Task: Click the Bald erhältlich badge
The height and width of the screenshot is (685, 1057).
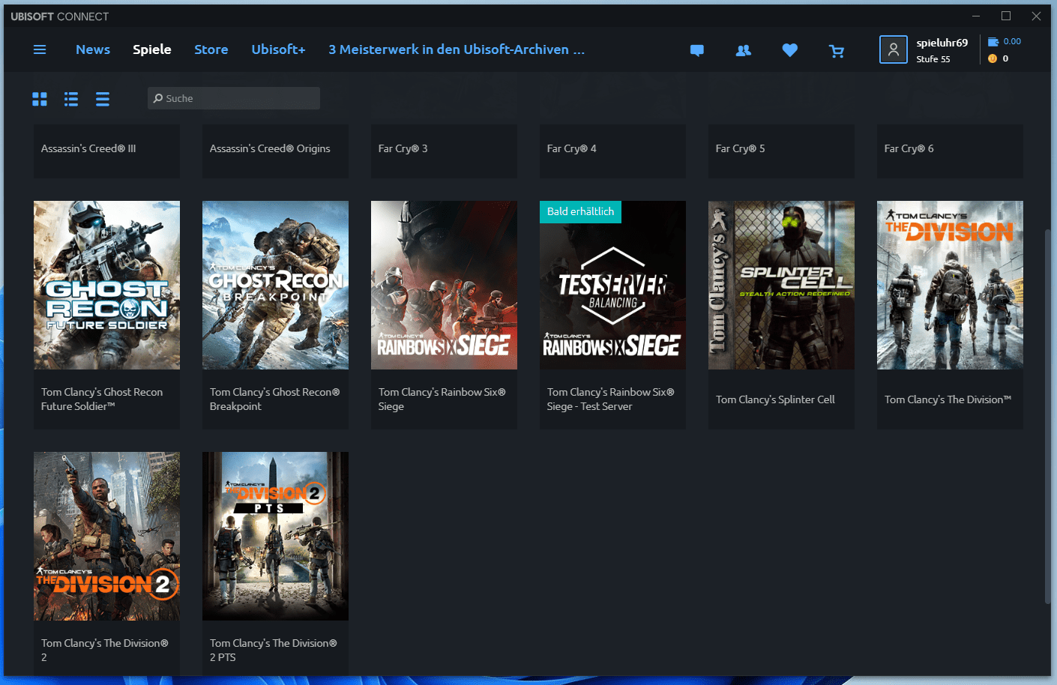Action: pyautogui.click(x=580, y=211)
